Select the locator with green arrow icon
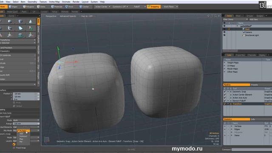The width and height of the screenshot is (272, 153). tap(31, 35)
